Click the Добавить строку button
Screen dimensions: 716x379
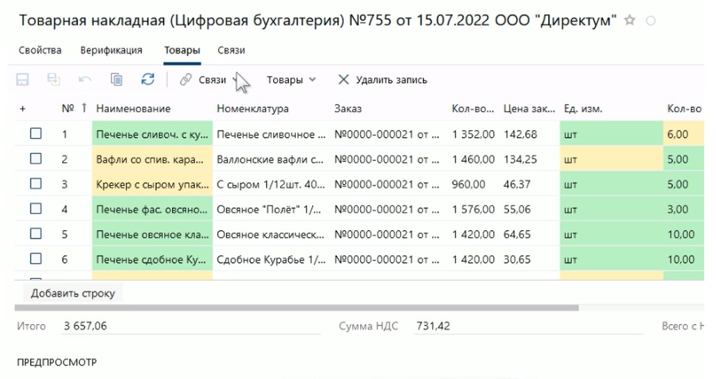pyautogui.click(x=73, y=293)
